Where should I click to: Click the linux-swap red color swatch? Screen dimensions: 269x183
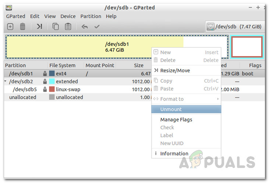click(x=52, y=89)
